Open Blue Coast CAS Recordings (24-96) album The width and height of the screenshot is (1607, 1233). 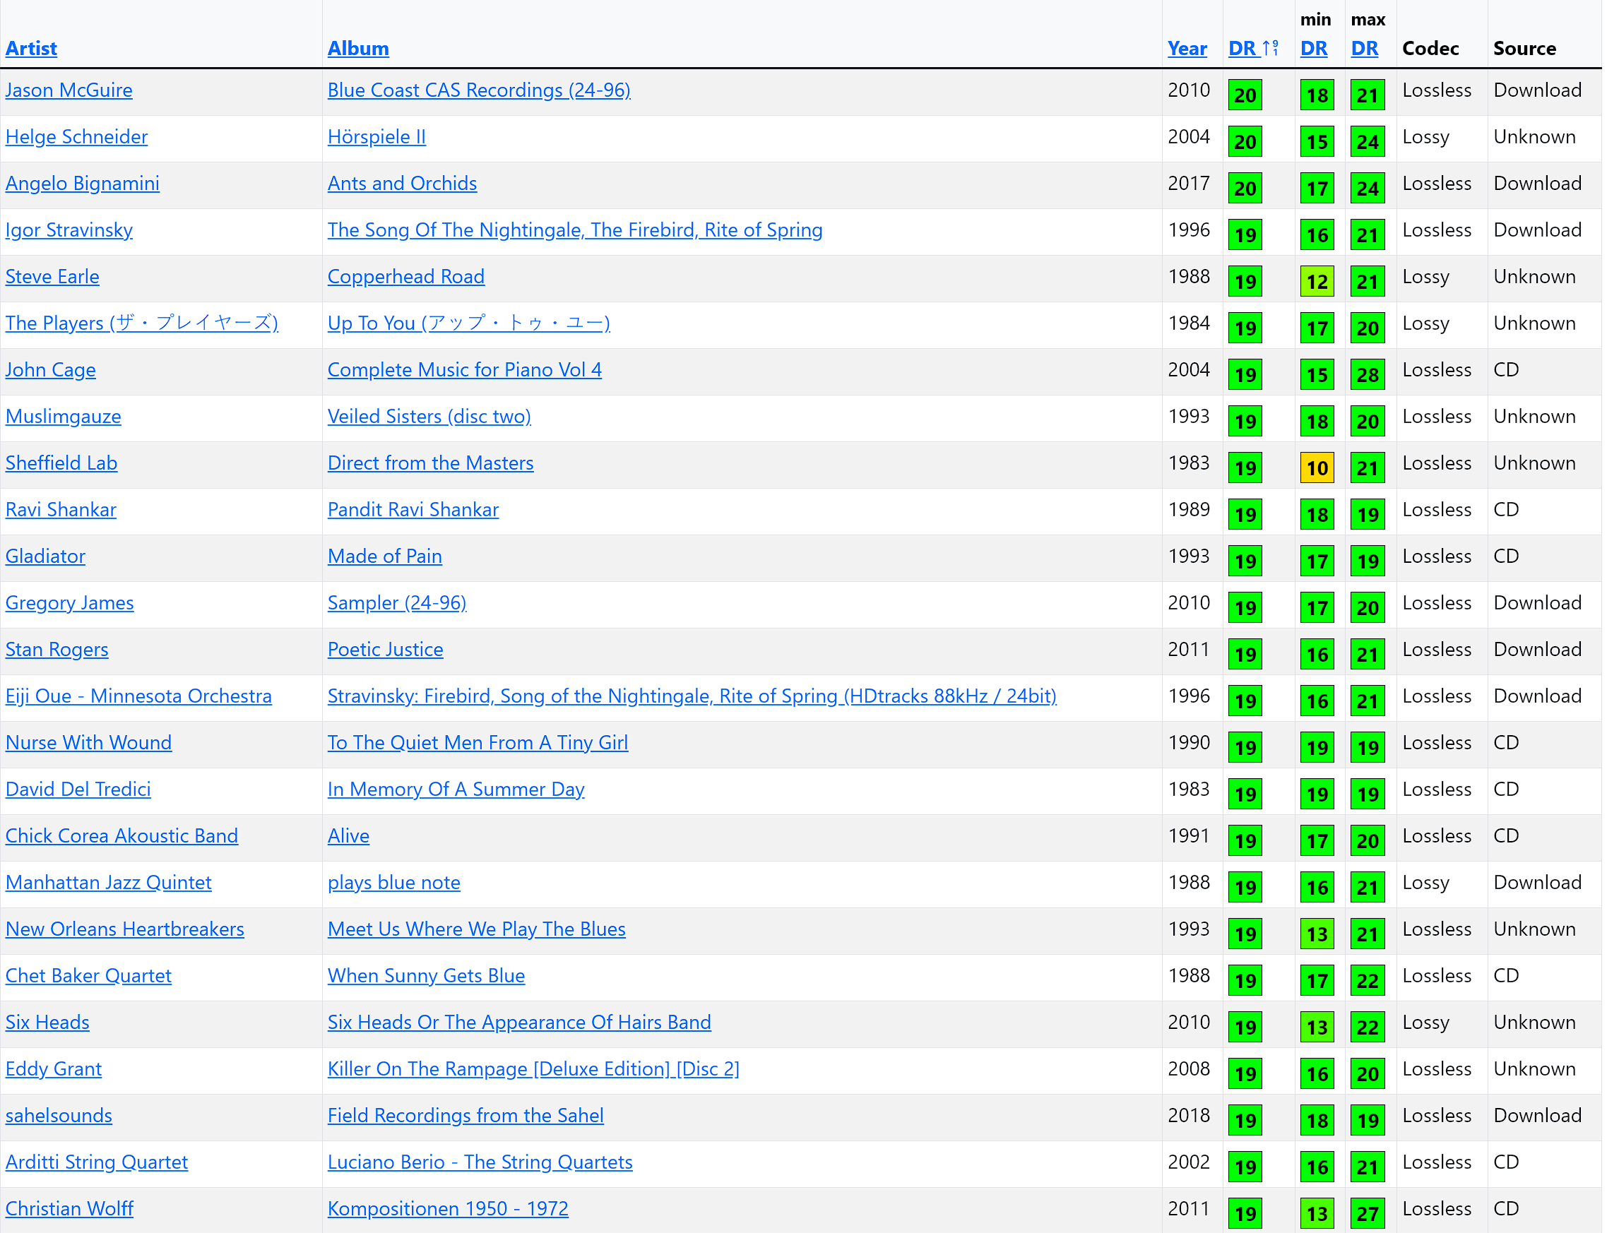[479, 90]
